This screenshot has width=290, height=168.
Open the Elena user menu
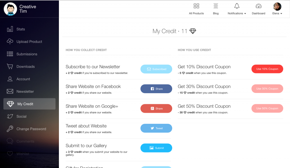(277, 13)
